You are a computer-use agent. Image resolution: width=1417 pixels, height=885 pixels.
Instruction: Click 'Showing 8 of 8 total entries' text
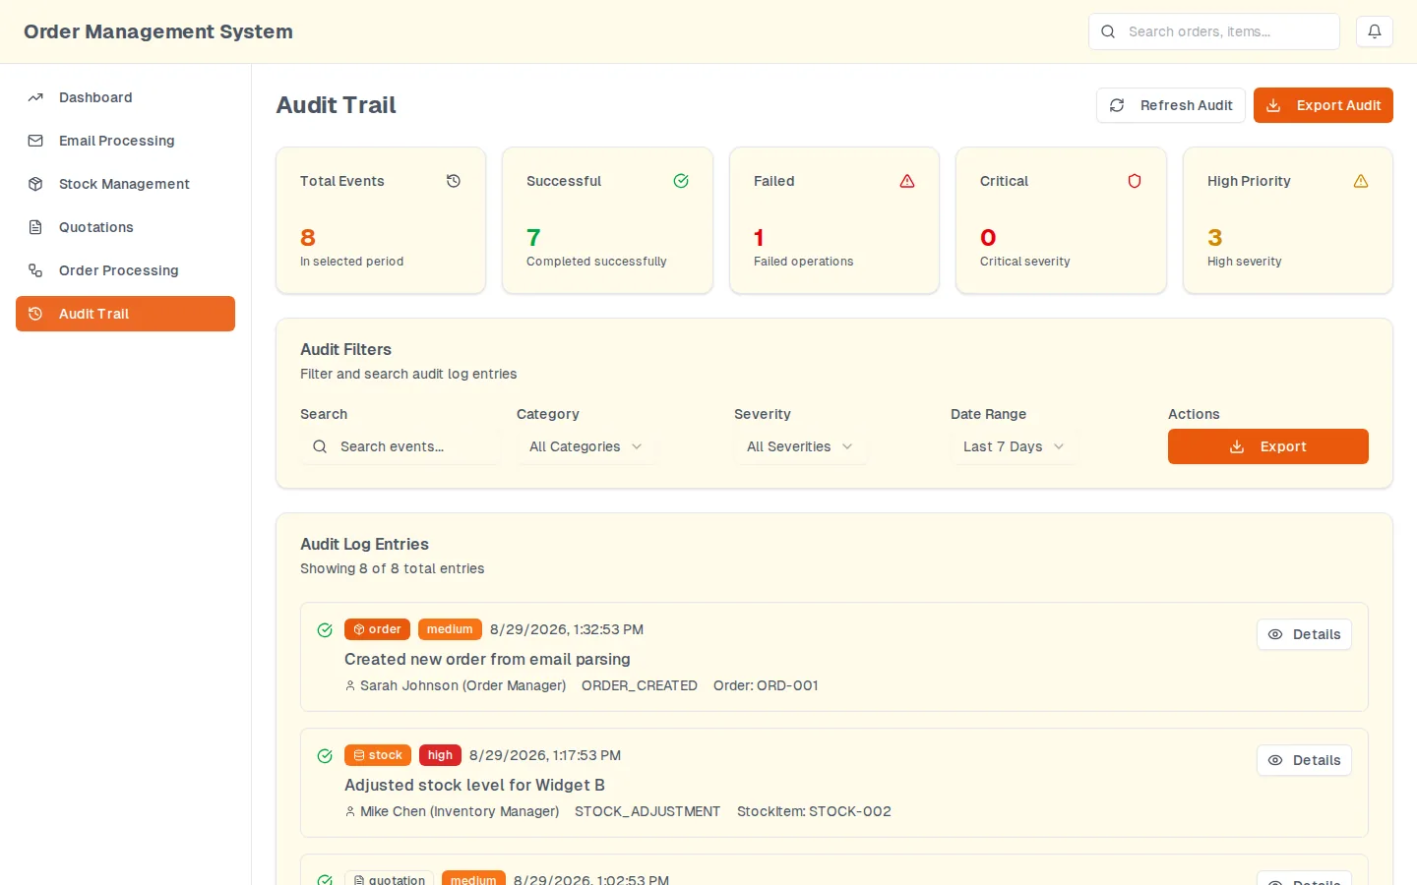tap(392, 568)
